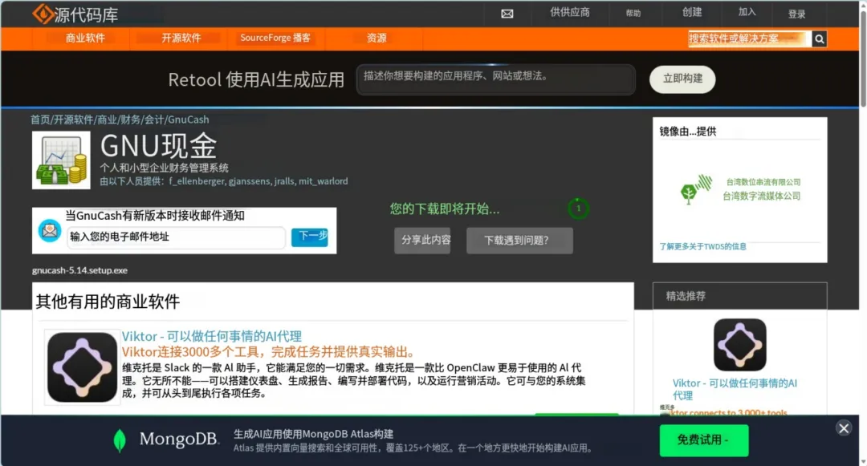867x466 pixels.
Task: Click the GNU现金 project title
Action: [x=159, y=146]
